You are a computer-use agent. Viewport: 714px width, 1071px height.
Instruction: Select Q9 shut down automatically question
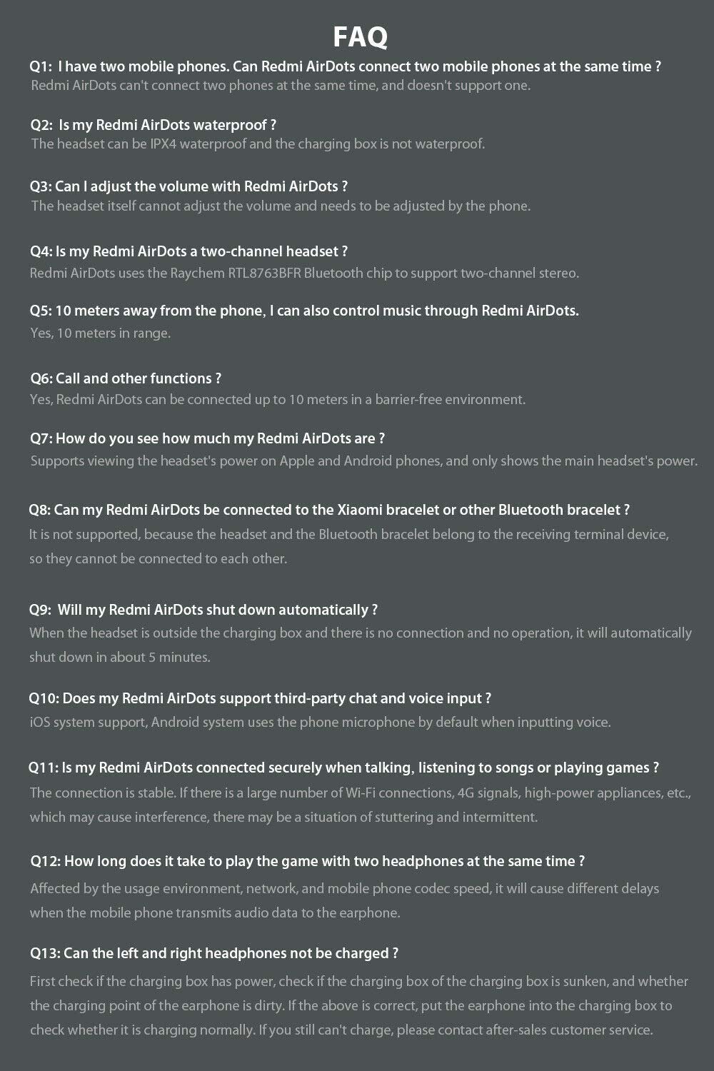pos(203,610)
